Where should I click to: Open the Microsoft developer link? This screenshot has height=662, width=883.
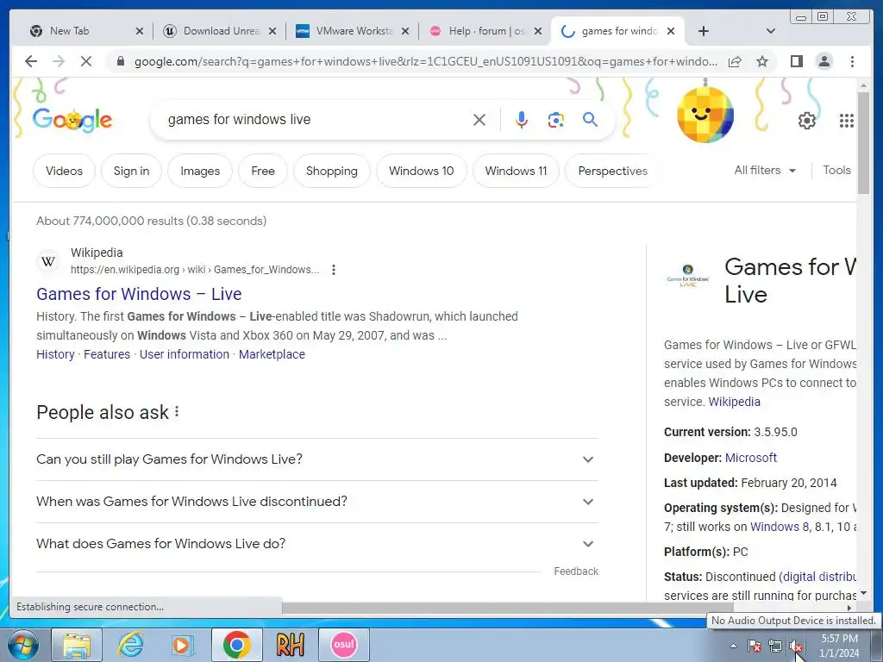(751, 458)
